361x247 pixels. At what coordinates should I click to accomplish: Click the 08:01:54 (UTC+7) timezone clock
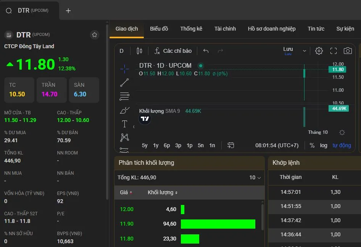pyautogui.click(x=277, y=145)
